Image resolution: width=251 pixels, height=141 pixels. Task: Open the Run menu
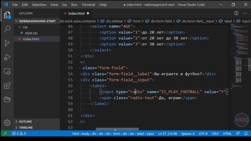click(74, 5)
